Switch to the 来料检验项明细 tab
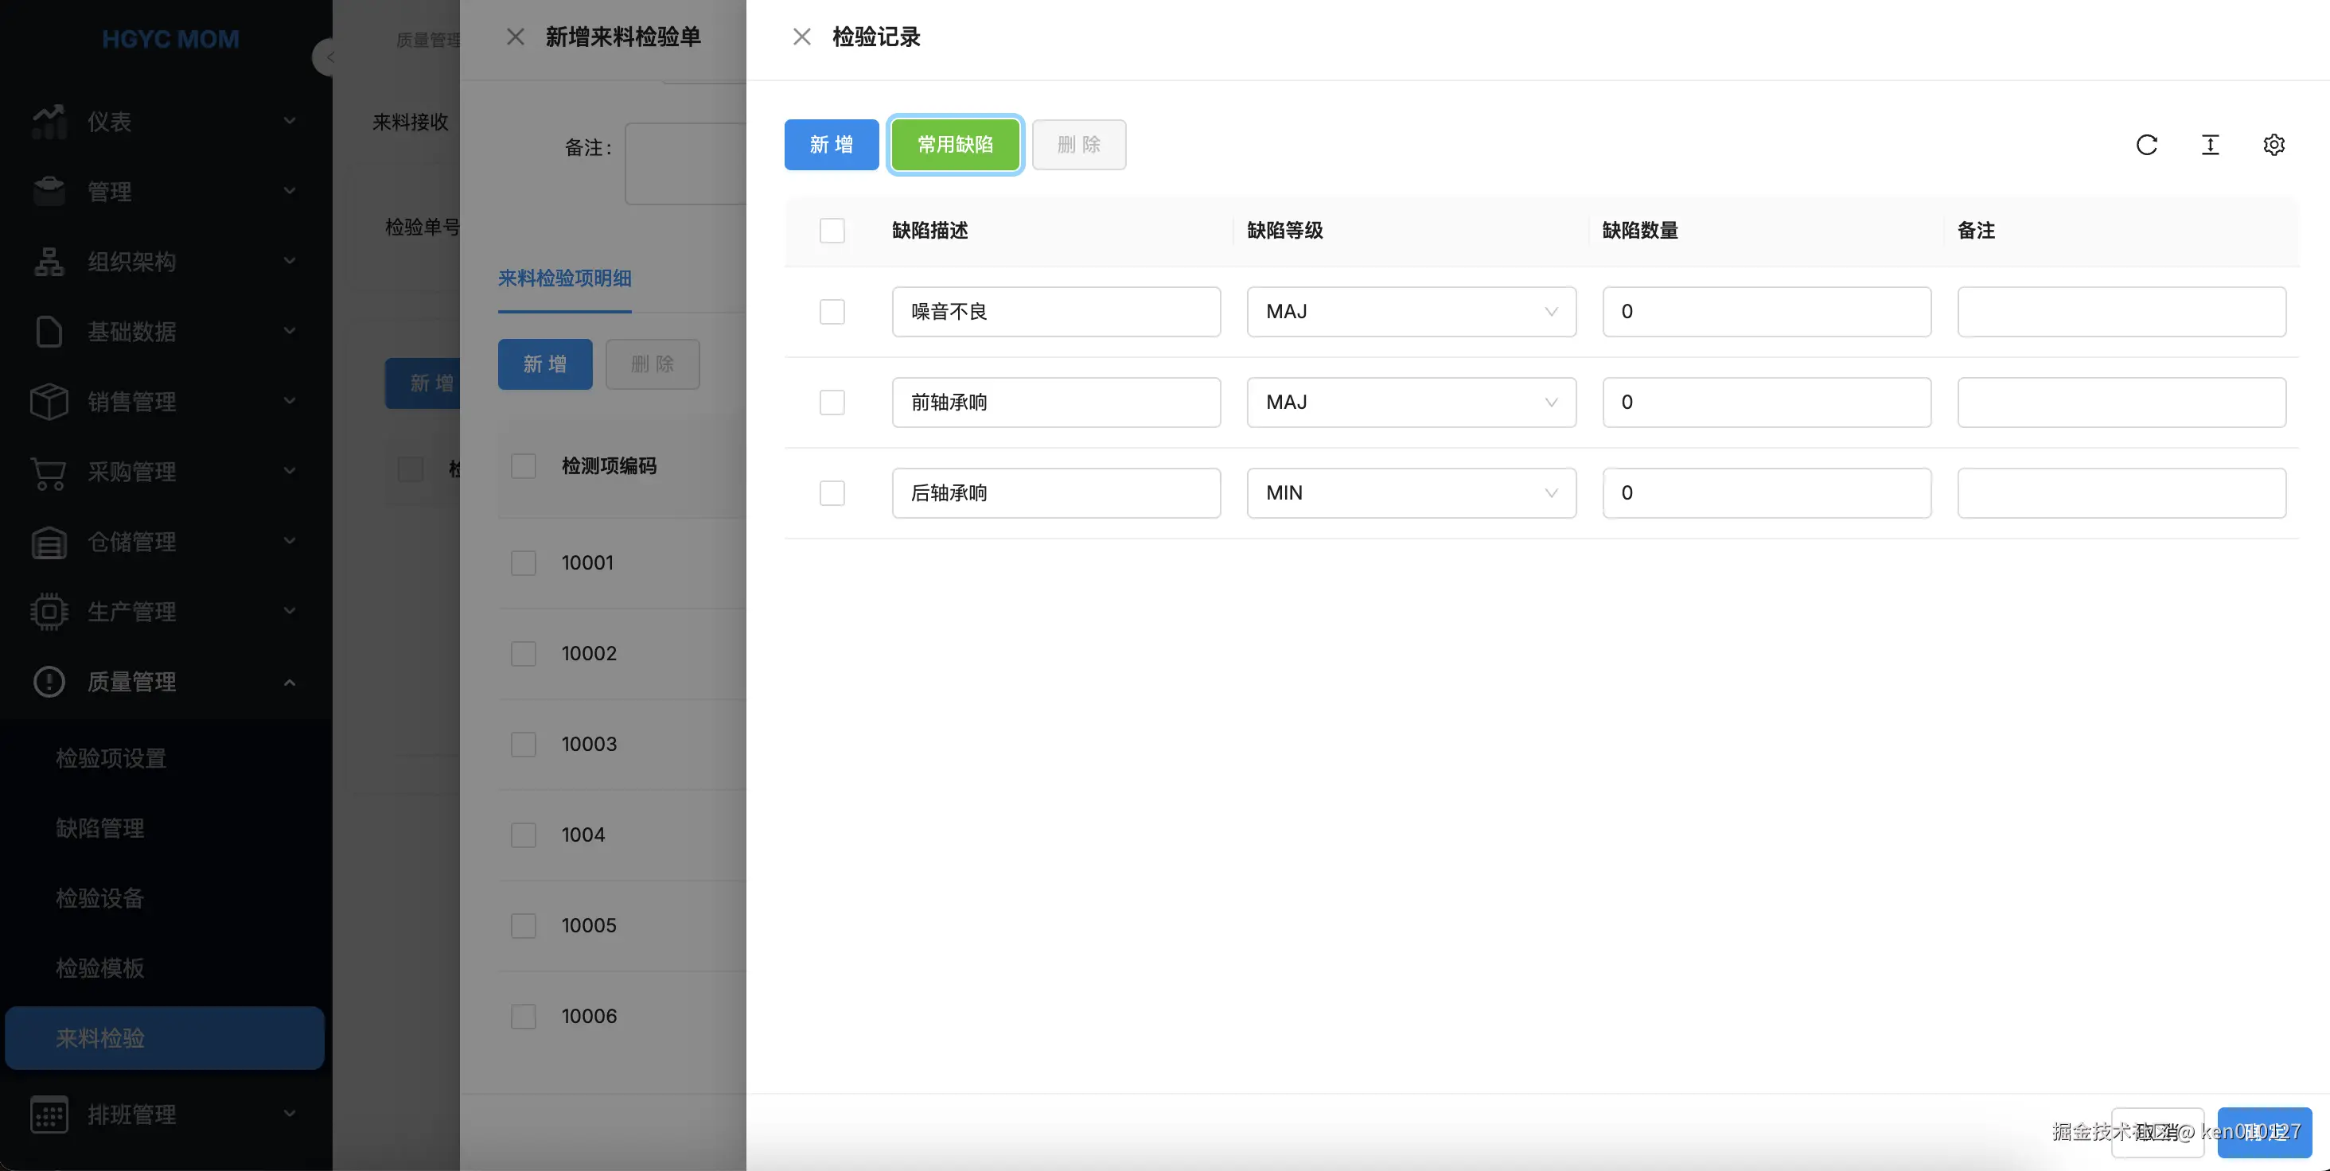Viewport: 2330px width, 1171px height. 564,278
